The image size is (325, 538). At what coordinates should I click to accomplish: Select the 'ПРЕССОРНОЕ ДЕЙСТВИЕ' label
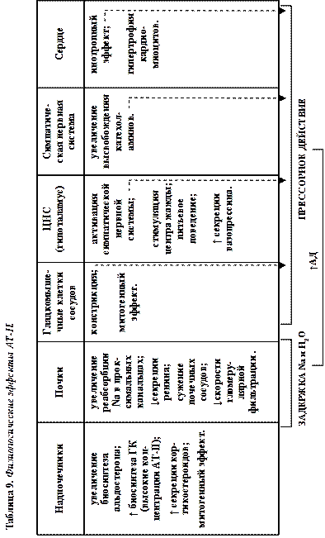(303, 159)
